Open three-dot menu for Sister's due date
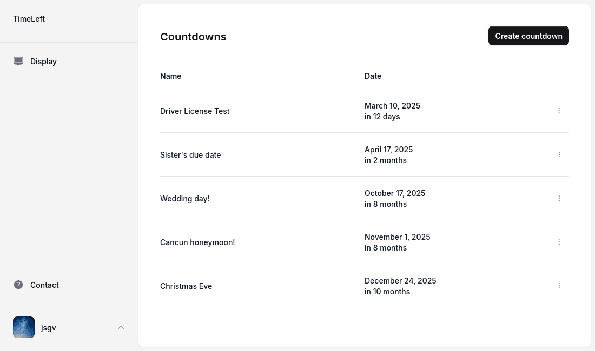This screenshot has width=595, height=351. click(559, 154)
